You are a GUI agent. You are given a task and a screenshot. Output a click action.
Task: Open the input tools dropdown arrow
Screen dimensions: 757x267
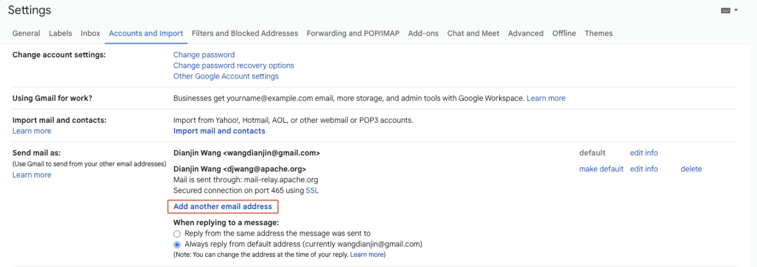(736, 11)
